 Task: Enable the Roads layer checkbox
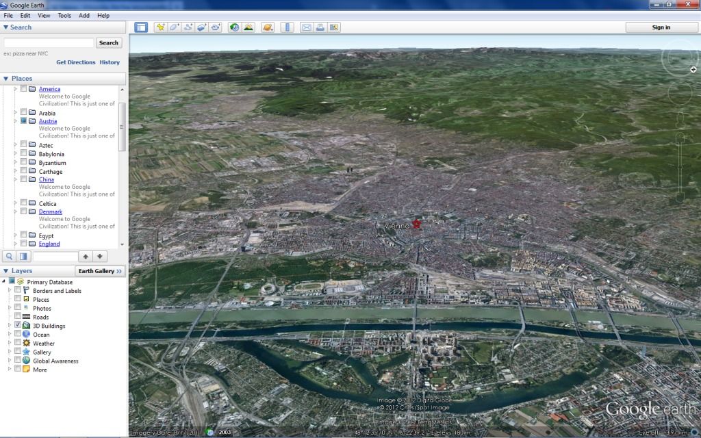tap(18, 316)
